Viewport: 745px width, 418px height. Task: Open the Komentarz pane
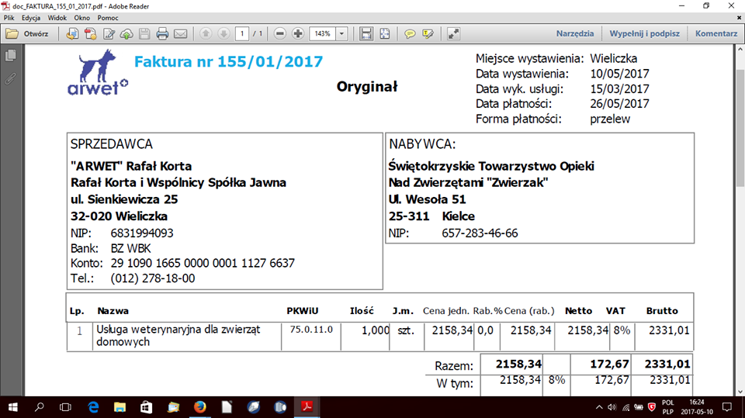[x=716, y=33]
